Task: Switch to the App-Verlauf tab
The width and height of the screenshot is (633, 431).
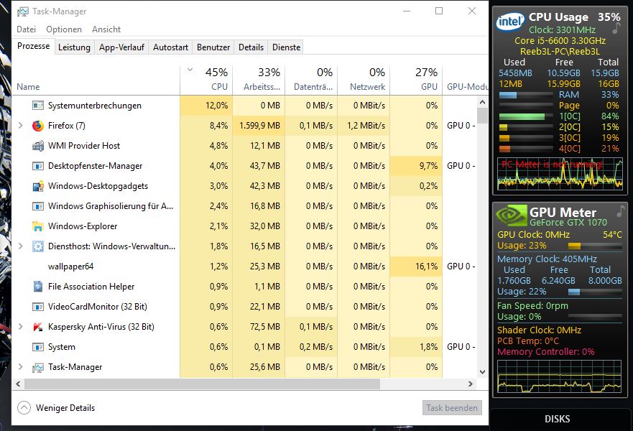Action: point(121,47)
